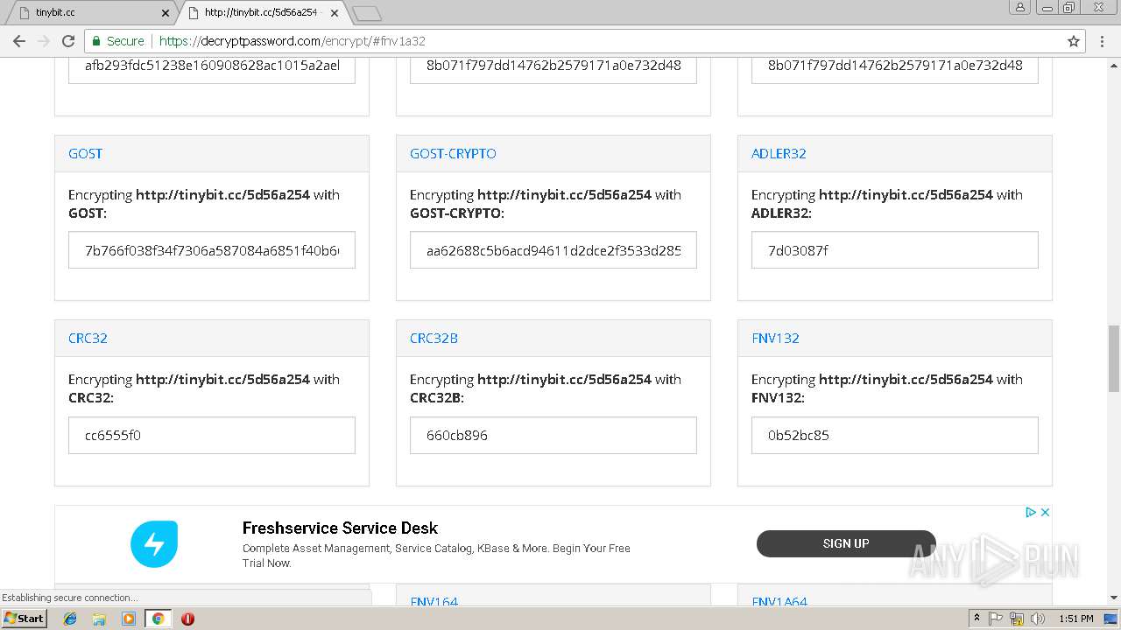
Task: Launch Internet Explorer from the taskbar
Action: click(x=70, y=619)
